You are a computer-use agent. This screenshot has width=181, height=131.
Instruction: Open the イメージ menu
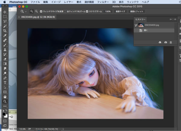tap(56, 2)
